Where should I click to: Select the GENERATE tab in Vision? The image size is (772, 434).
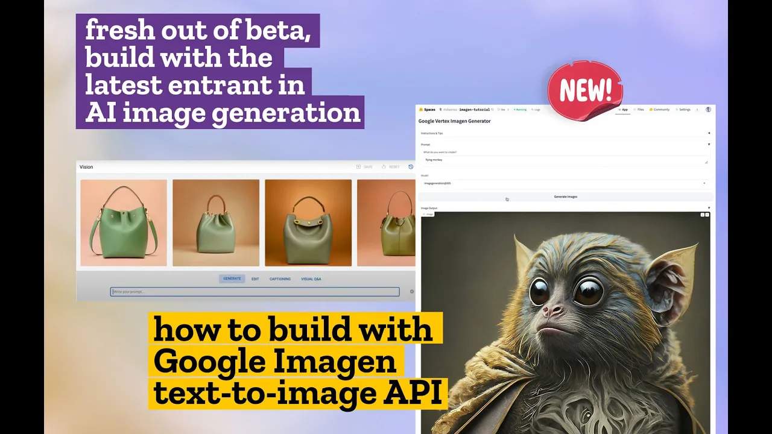(232, 278)
